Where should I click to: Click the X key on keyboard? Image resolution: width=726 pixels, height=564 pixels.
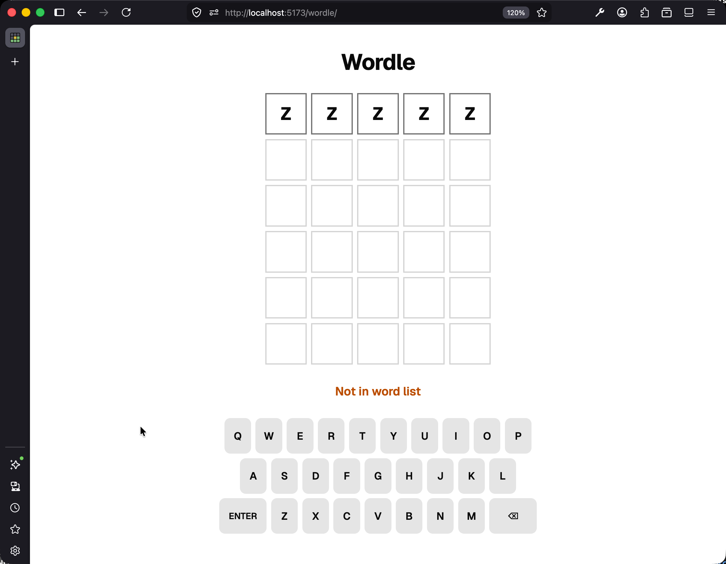pos(315,516)
